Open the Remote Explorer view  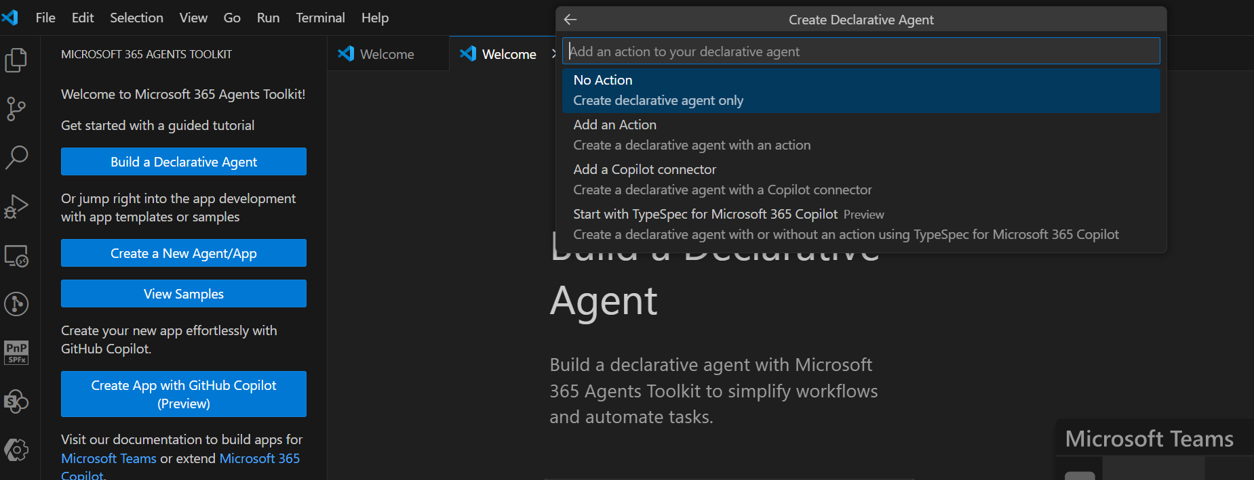point(16,256)
